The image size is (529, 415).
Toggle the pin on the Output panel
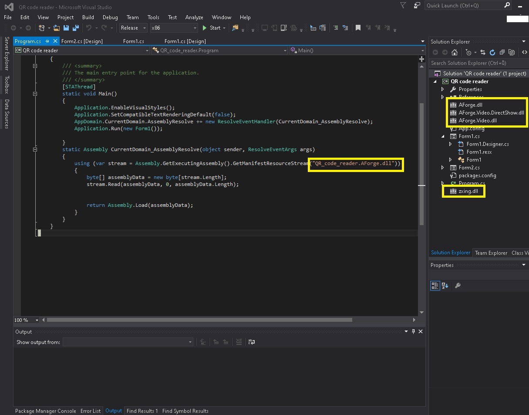click(x=413, y=331)
